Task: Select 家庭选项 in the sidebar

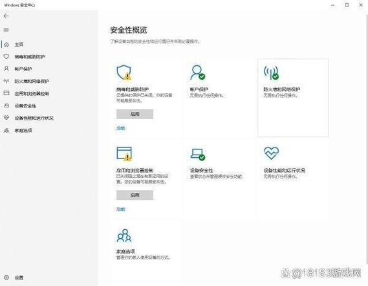Action: coord(23,130)
